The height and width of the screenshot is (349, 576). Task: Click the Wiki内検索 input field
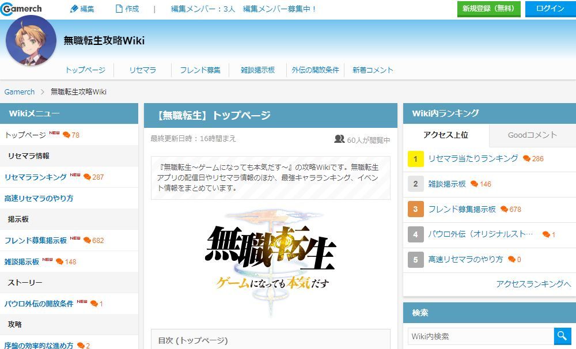point(481,336)
